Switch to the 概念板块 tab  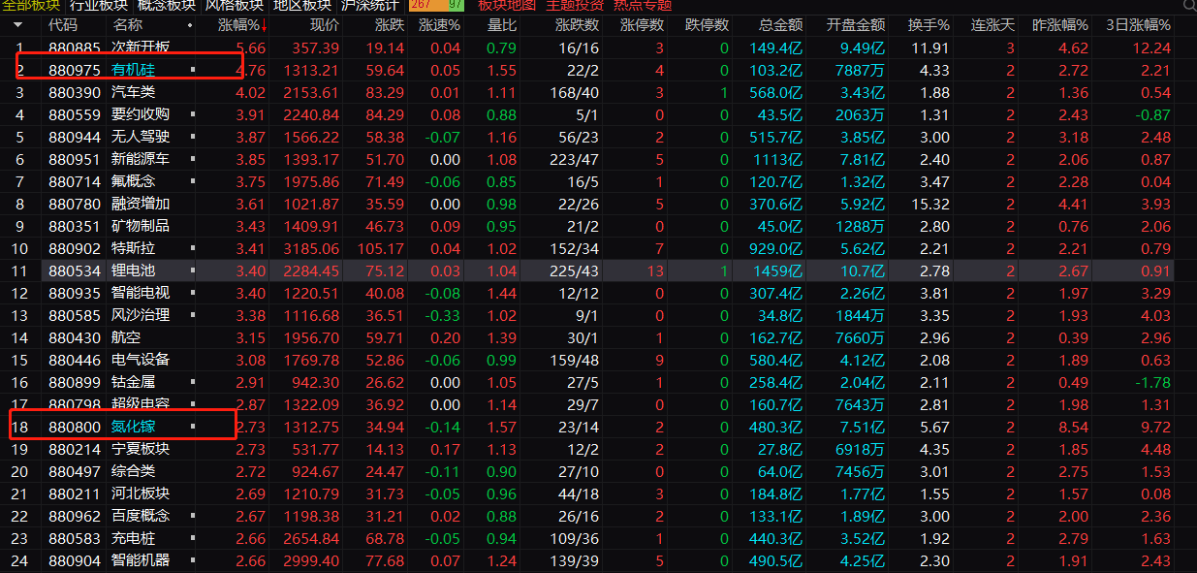click(x=166, y=5)
